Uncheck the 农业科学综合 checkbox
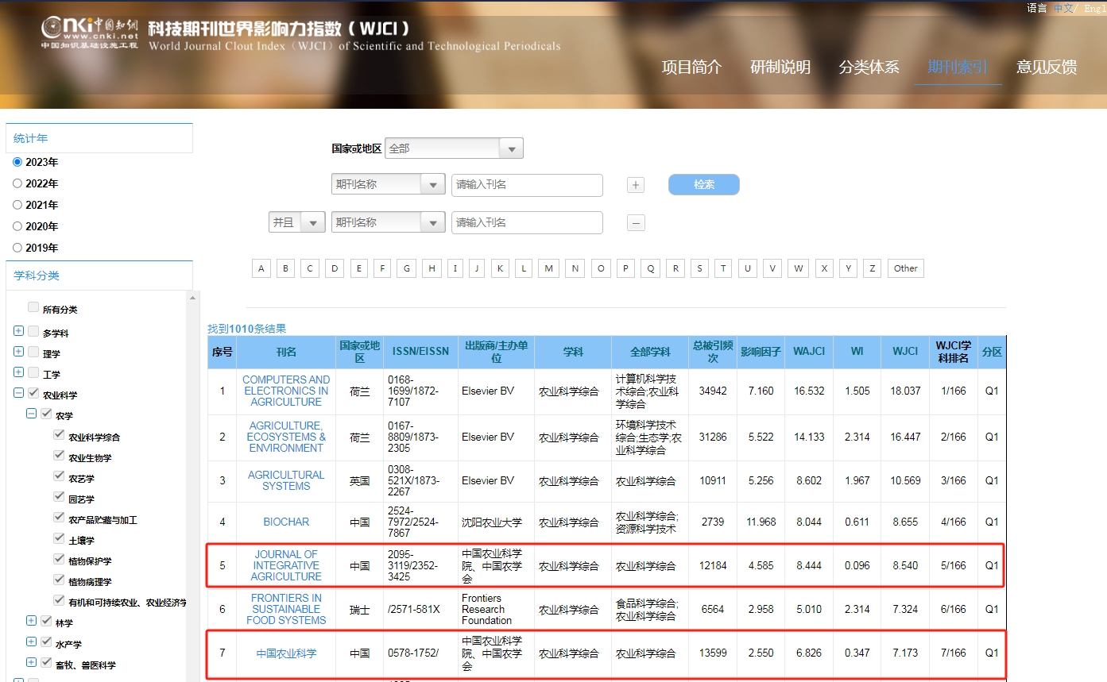 [59, 434]
